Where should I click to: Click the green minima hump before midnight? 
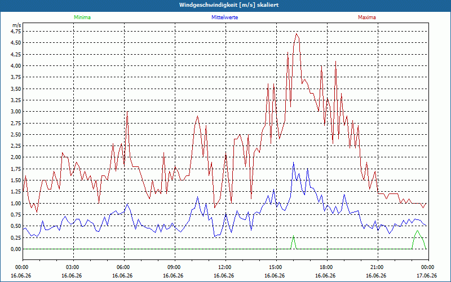(x=418, y=240)
